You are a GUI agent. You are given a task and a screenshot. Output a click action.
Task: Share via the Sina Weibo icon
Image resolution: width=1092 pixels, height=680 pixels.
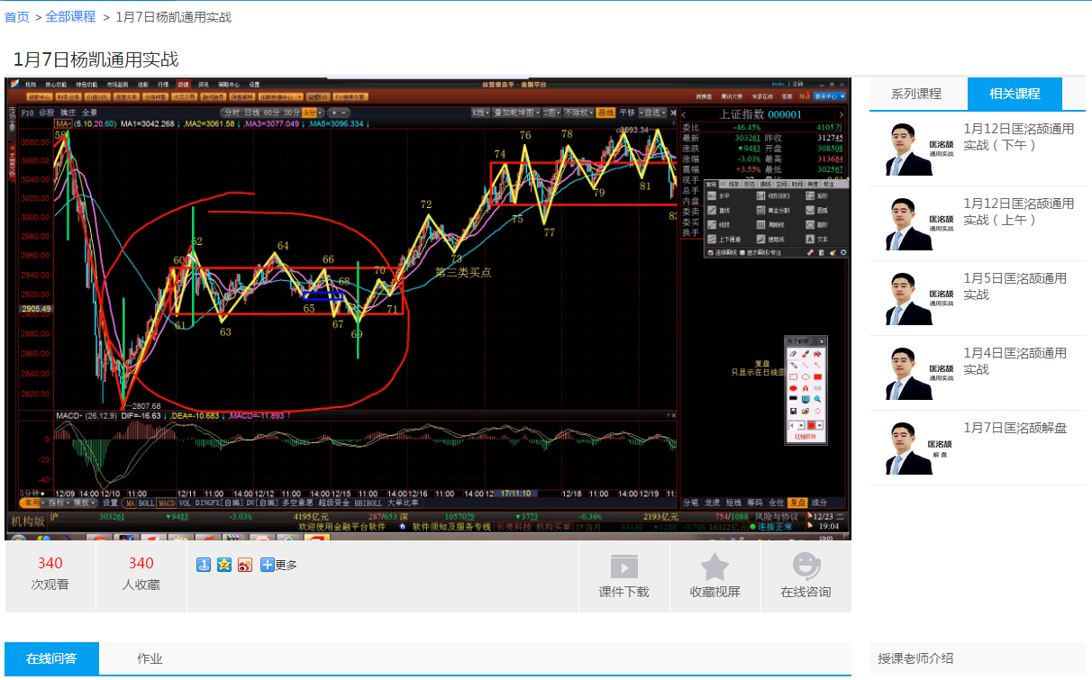(245, 565)
